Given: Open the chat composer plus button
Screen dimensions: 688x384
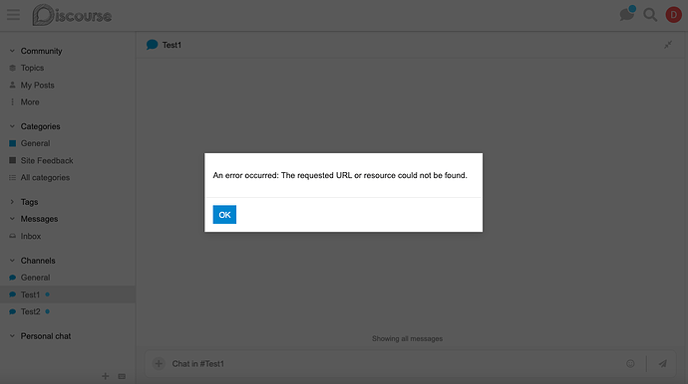Looking at the screenshot, I should point(159,363).
